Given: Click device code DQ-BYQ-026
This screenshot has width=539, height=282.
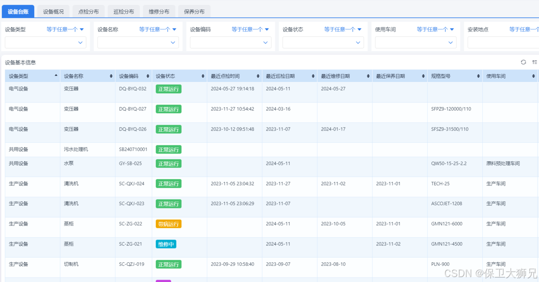Looking at the screenshot, I should point(133,129).
